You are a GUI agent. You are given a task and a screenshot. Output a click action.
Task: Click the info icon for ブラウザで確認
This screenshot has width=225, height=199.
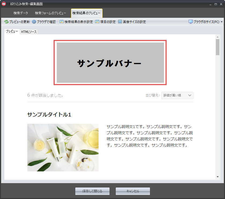(34, 22)
